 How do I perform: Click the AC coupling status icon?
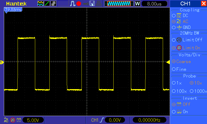(x=6, y=120)
